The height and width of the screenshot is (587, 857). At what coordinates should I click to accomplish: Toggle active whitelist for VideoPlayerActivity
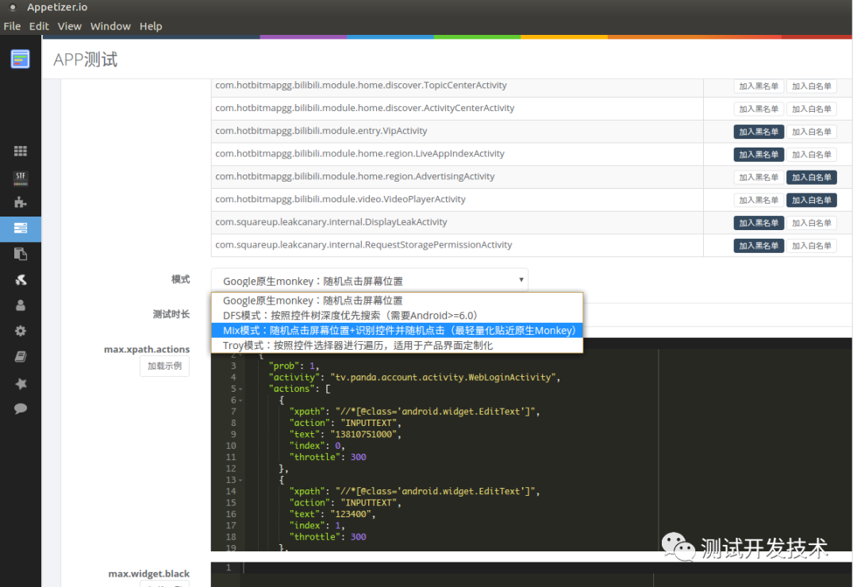coord(812,201)
